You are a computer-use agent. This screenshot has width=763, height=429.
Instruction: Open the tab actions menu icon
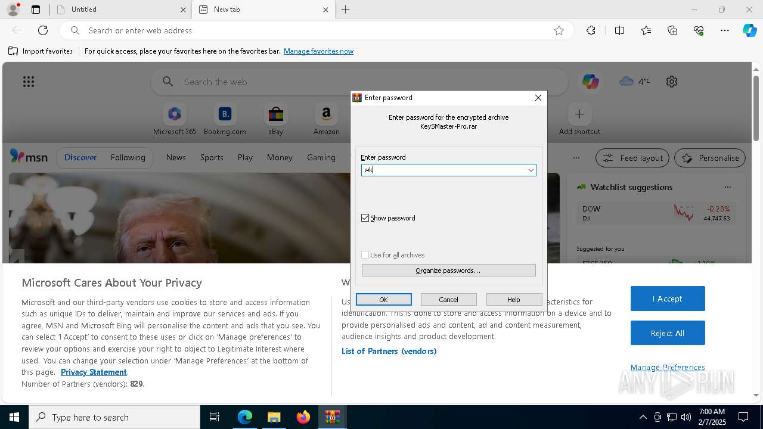click(x=36, y=10)
